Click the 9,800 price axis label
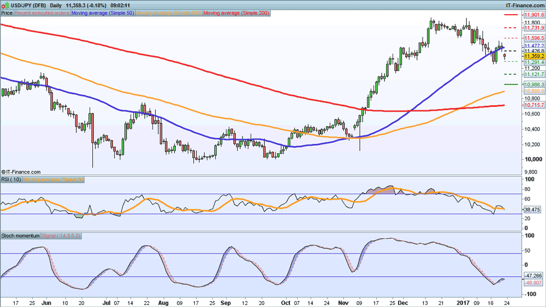Screen dimensions: 546x307 point(532,172)
